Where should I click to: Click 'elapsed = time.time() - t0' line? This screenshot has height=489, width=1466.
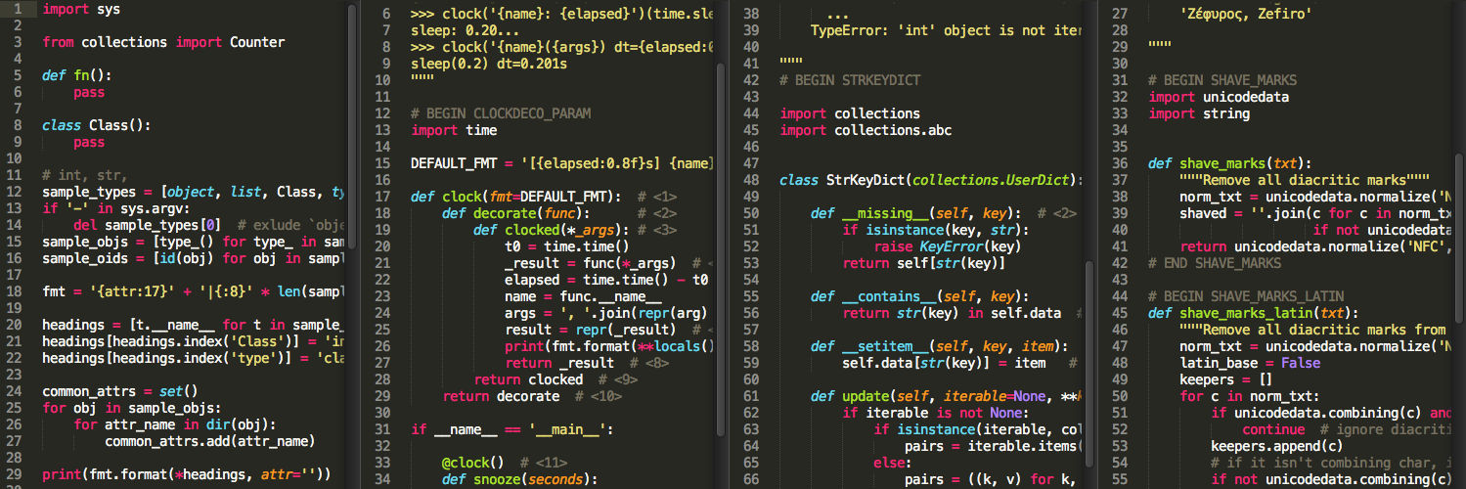pos(606,280)
